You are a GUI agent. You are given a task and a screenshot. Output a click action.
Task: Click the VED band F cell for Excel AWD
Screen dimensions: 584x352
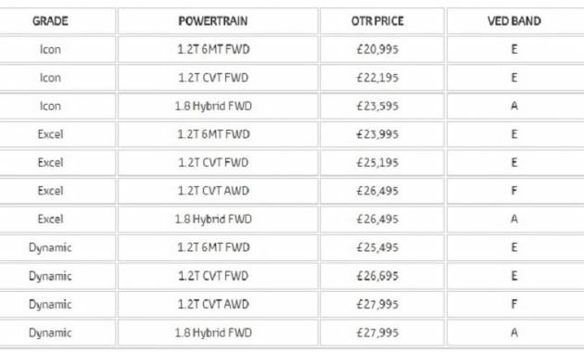(x=515, y=191)
